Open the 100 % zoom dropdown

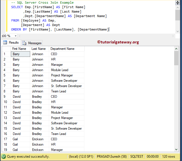15,36
